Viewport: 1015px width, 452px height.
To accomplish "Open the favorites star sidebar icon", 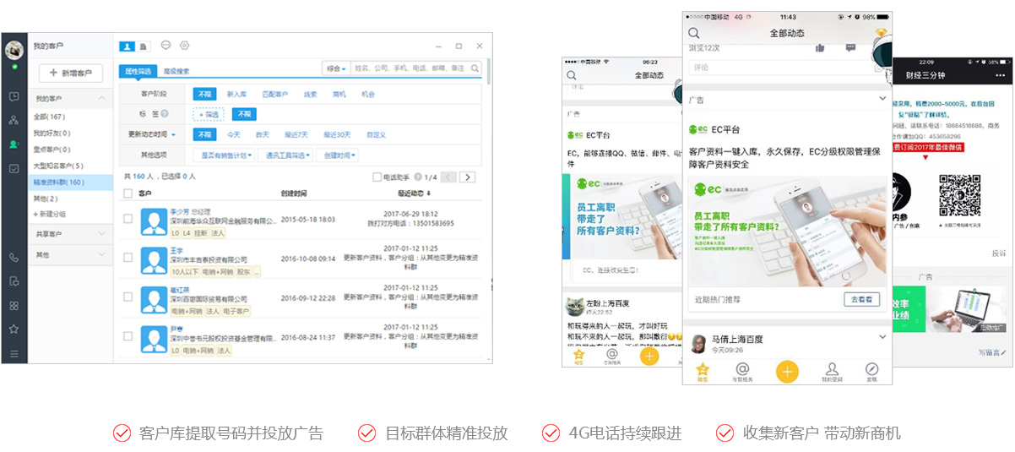I will pyautogui.click(x=14, y=329).
